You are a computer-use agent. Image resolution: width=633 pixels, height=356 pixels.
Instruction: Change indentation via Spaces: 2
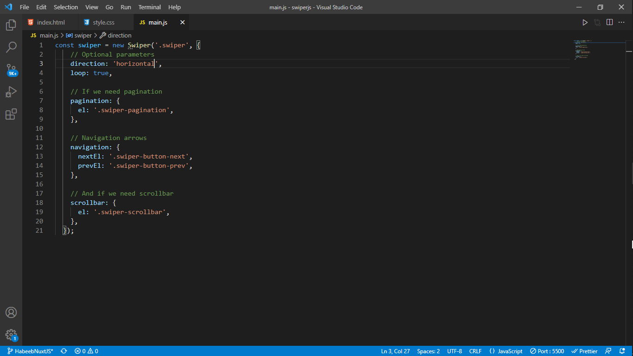coord(428,351)
